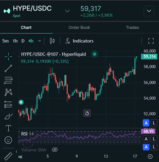Toggle Volume SMA indicator visibility

(x=55, y=150)
